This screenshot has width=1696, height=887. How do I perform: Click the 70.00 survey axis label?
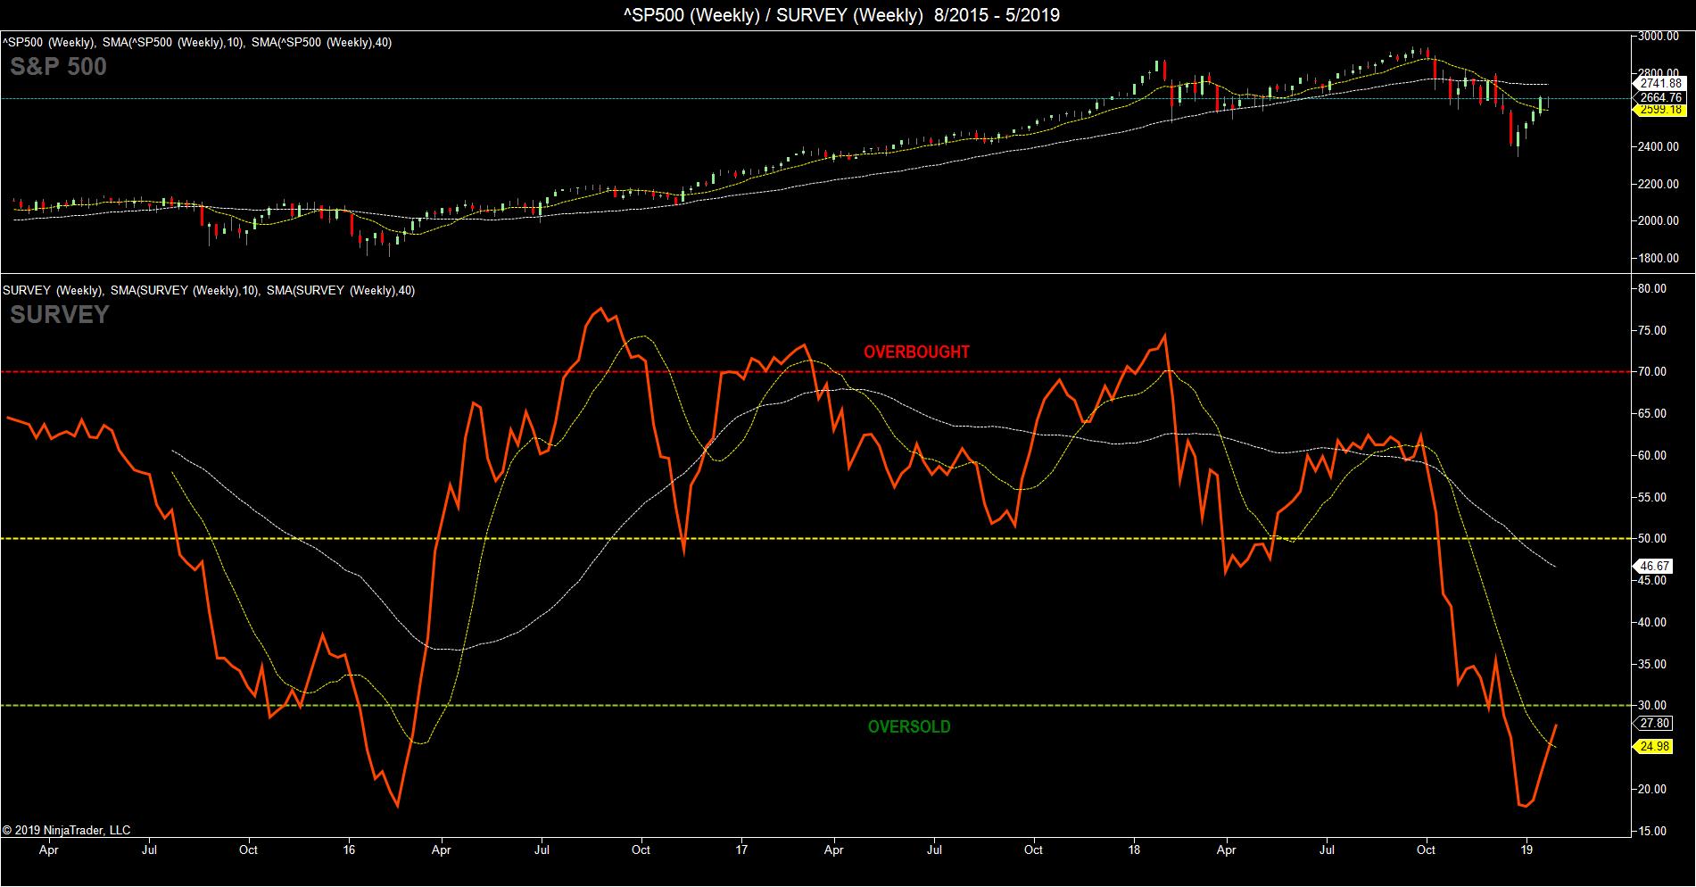click(1653, 371)
